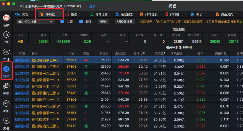This screenshot has width=243, height=131.
Task: Select the 恒指瑞信零十牛P row name
Action: (45, 119)
